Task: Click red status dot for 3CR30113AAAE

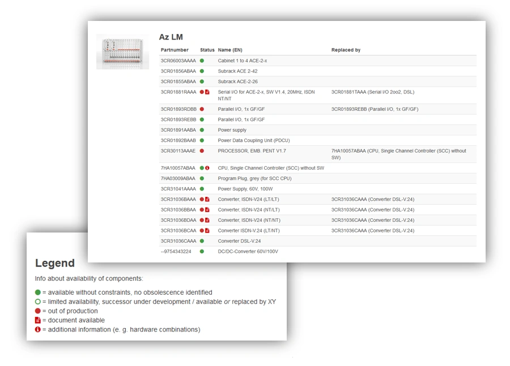Action: (x=202, y=151)
